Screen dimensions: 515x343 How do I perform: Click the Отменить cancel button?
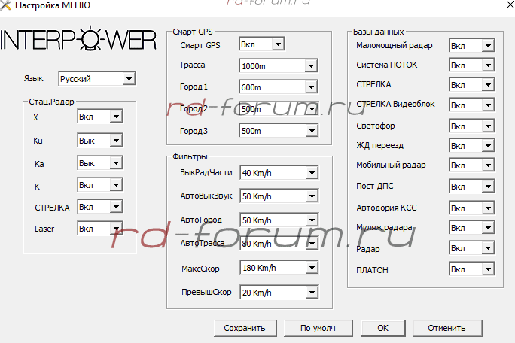coord(447,328)
